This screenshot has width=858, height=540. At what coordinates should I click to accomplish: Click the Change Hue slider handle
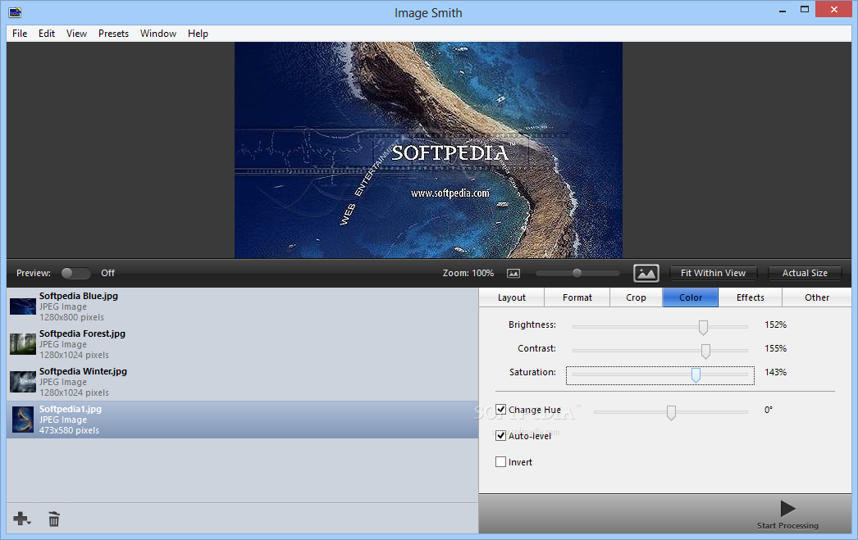coord(672,413)
